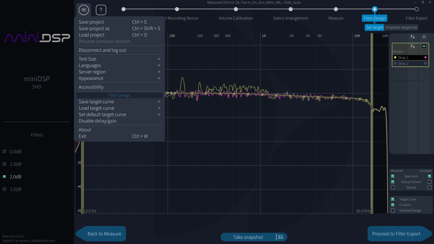The image size is (434, 244).
Task: Expand the Text Size submenu
Action: click(x=119, y=59)
